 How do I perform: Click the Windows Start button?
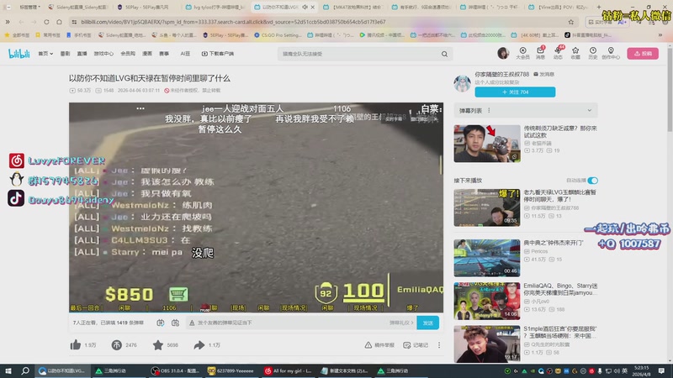[x=8, y=370]
